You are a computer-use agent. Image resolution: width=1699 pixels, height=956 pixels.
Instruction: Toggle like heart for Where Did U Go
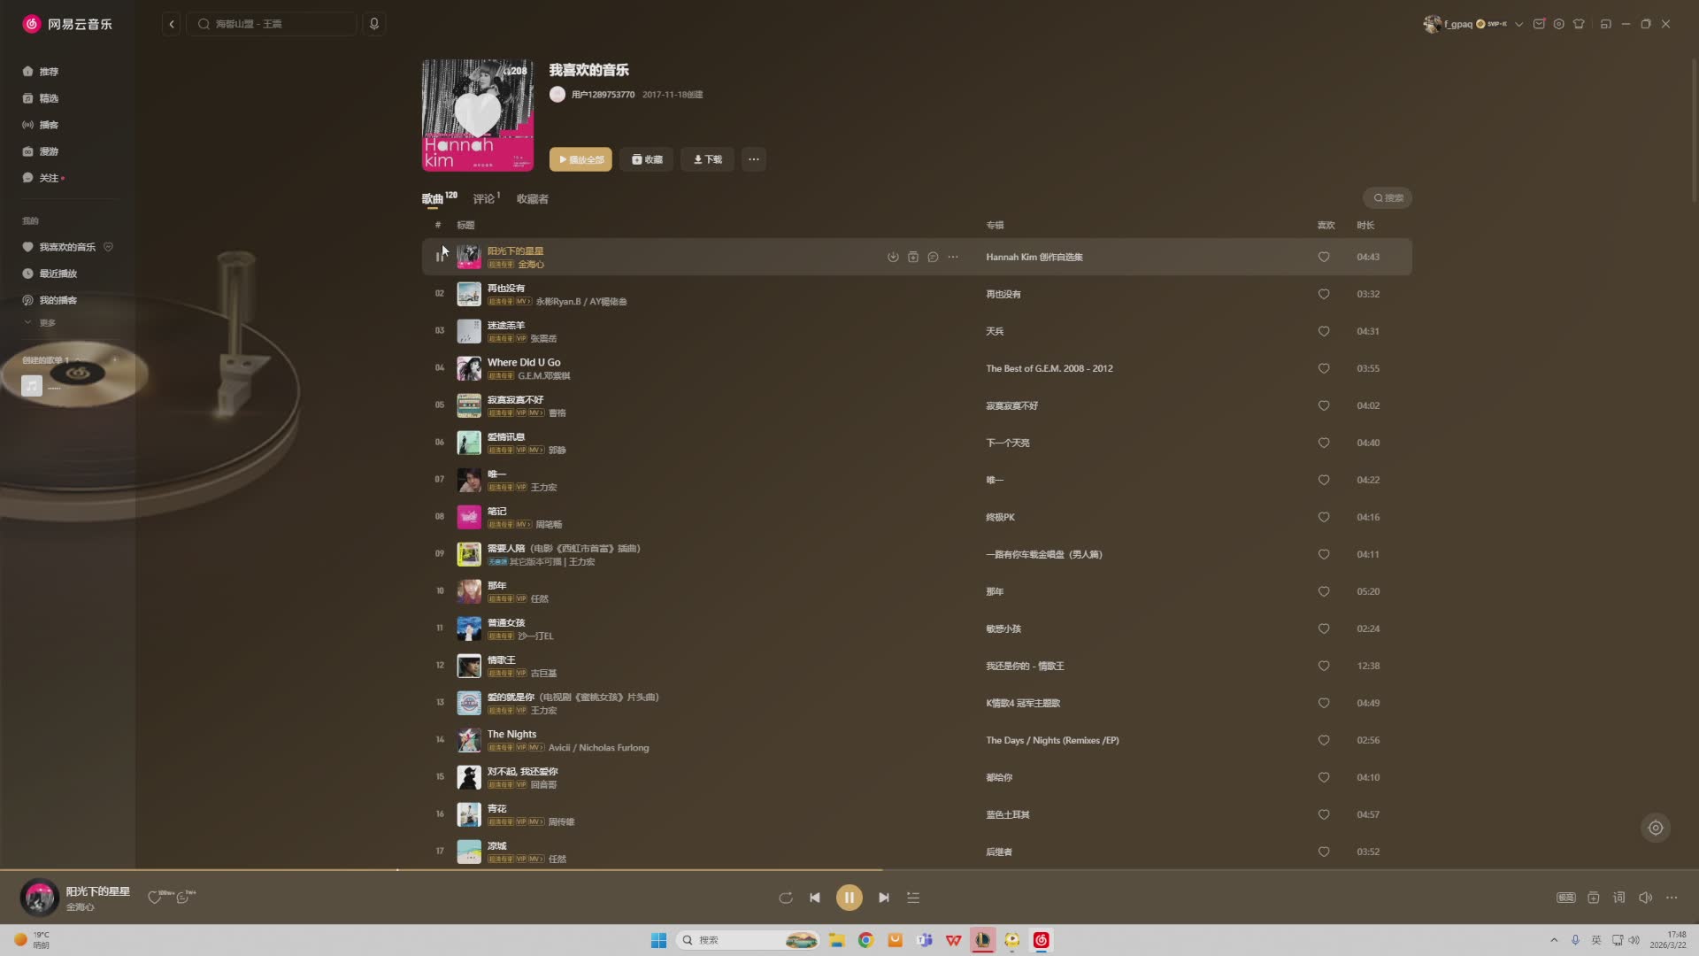tap(1324, 368)
